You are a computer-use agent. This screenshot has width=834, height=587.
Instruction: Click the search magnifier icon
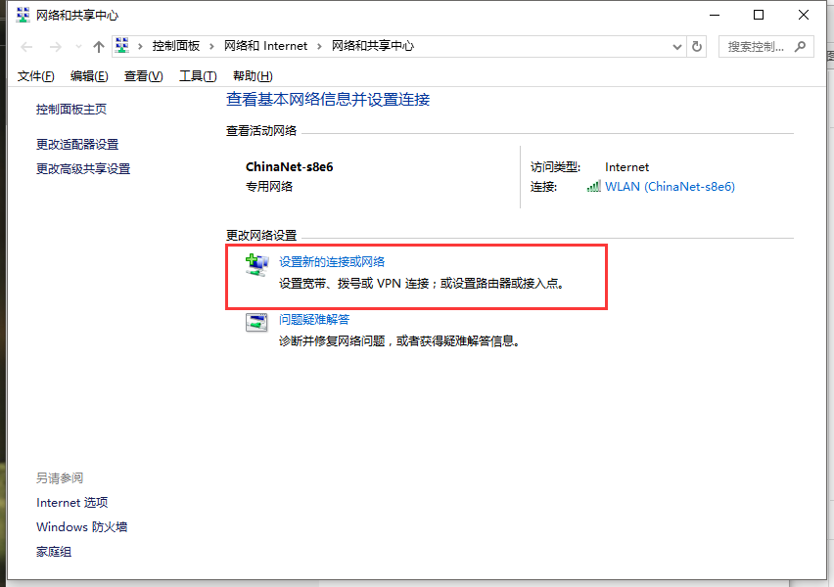tap(800, 47)
